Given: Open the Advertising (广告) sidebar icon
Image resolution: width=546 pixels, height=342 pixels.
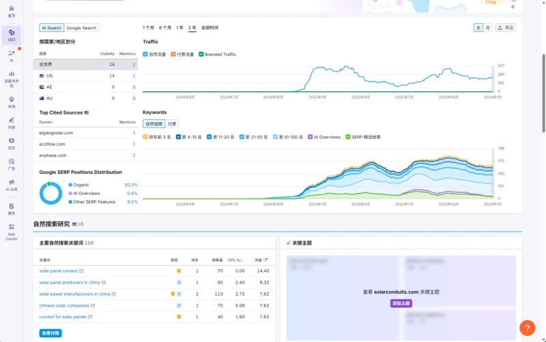Looking at the screenshot, I should point(12,164).
